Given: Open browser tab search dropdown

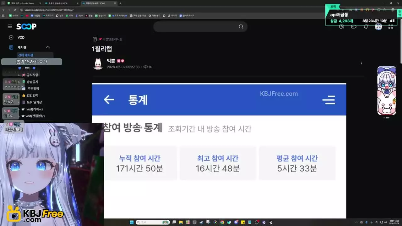Looking at the screenshot, I should pos(3,3).
